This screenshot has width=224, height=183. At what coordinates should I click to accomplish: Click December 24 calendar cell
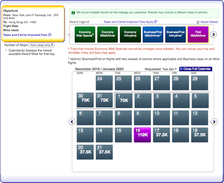click(104, 83)
